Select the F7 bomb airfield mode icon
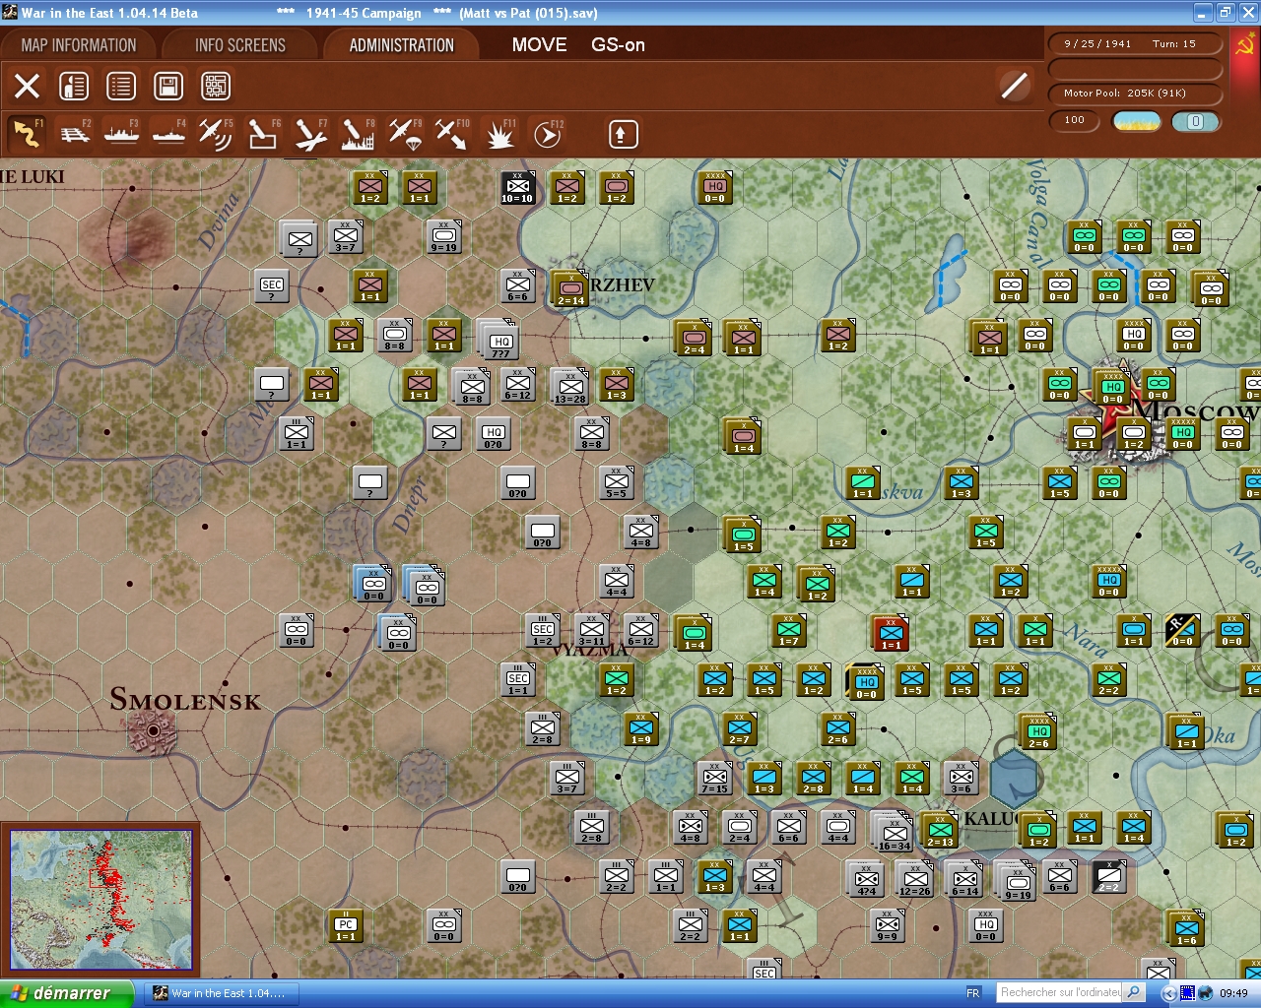 tap(310, 134)
